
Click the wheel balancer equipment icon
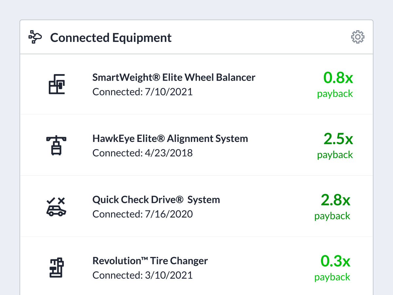click(56, 84)
